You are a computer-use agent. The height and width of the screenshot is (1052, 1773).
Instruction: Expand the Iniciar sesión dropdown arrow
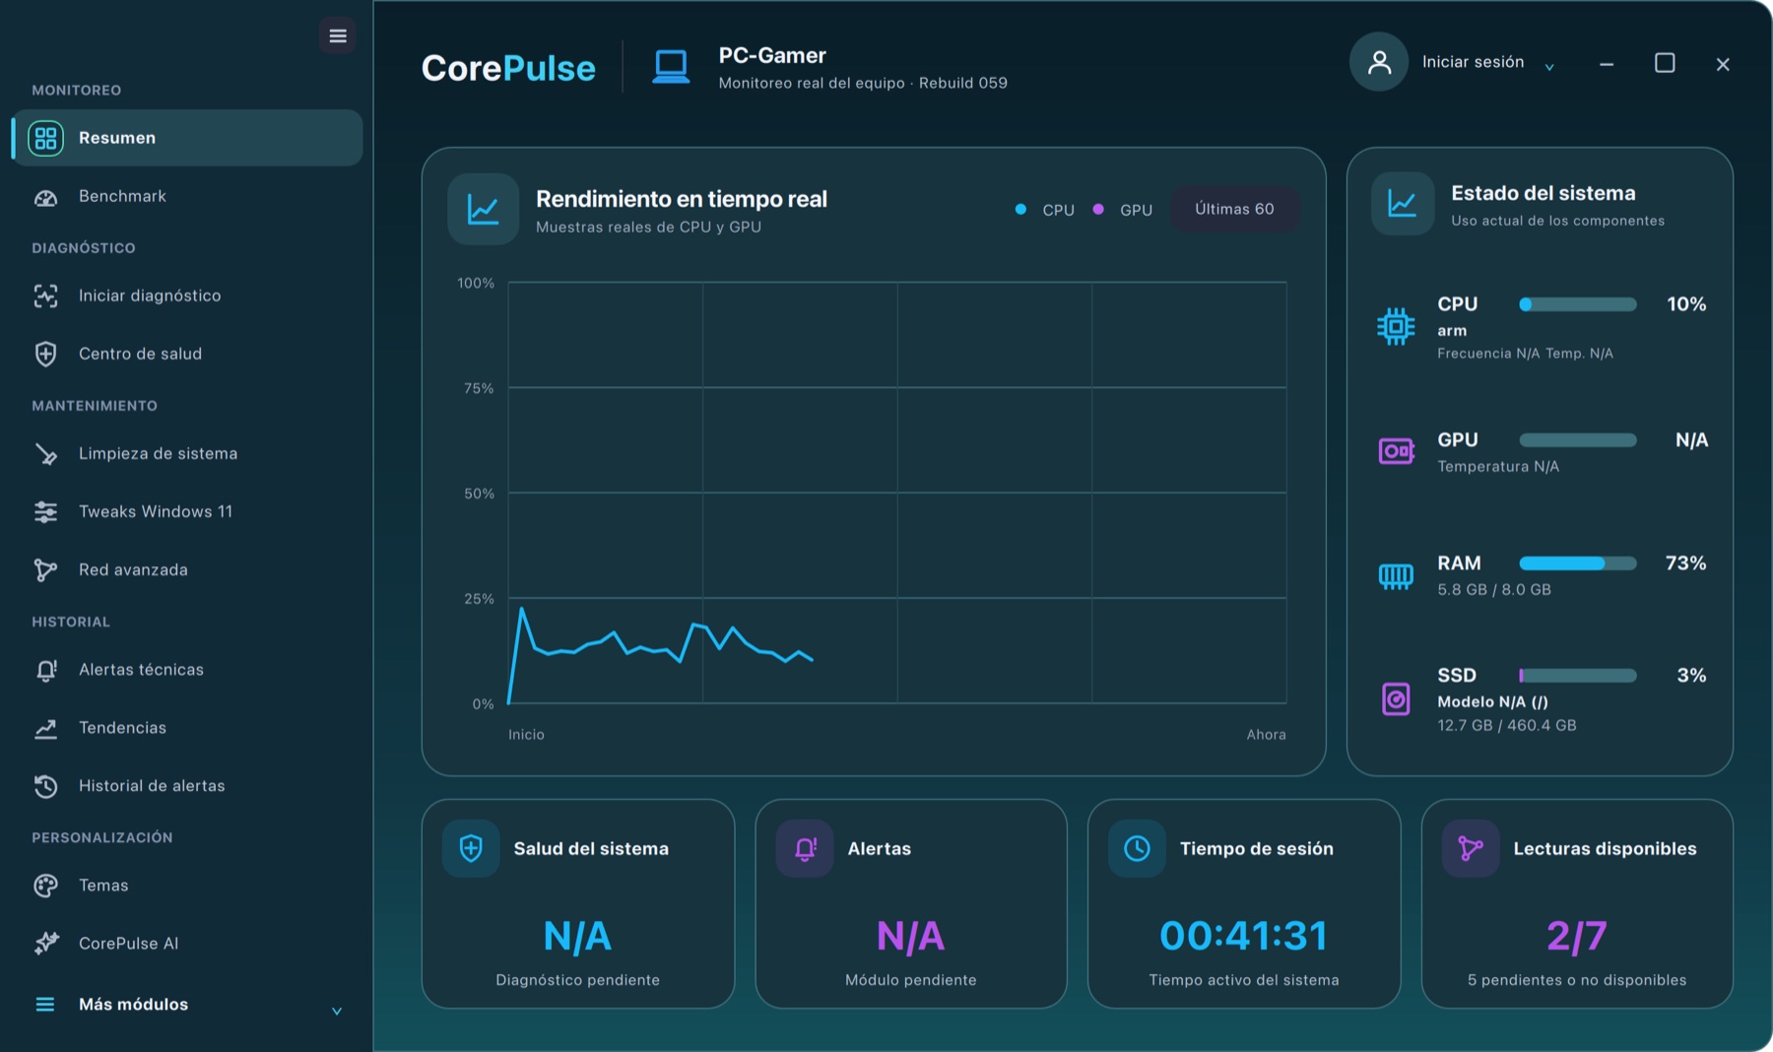tap(1549, 66)
